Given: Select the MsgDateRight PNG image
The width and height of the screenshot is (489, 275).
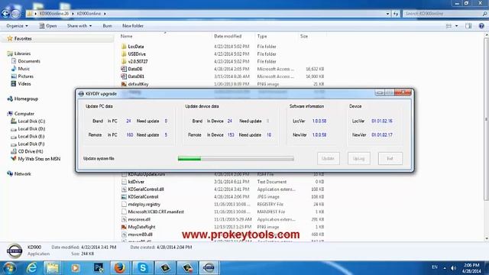Looking at the screenshot, I should pyautogui.click(x=141, y=227).
